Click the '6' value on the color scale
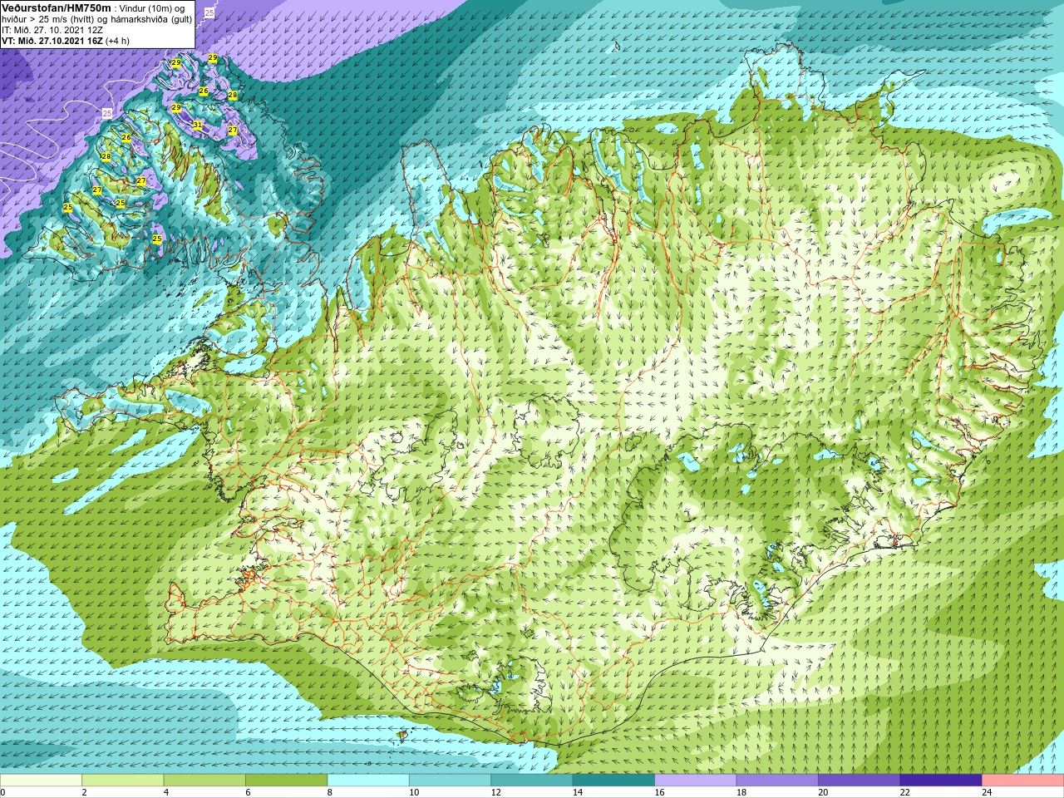 249,792
